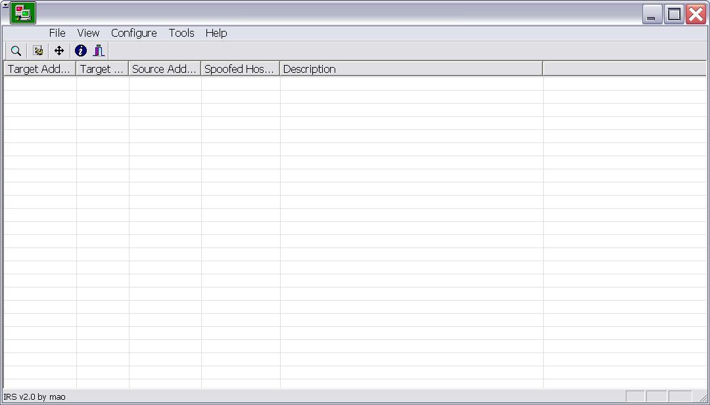Click the blue info circle icon

click(81, 51)
